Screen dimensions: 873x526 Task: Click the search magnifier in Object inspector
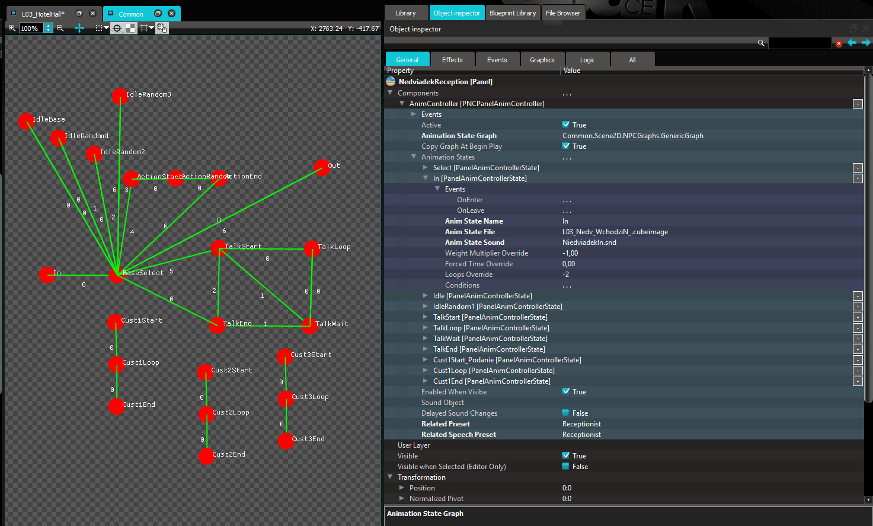(x=761, y=43)
